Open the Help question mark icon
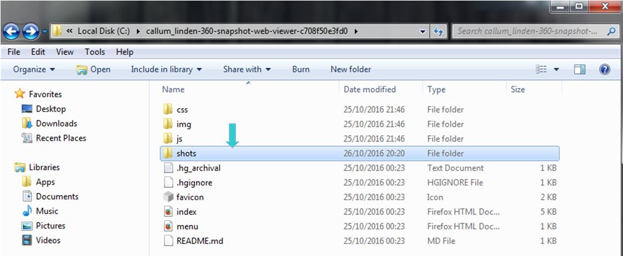This screenshot has height=256, width=623. tap(605, 70)
